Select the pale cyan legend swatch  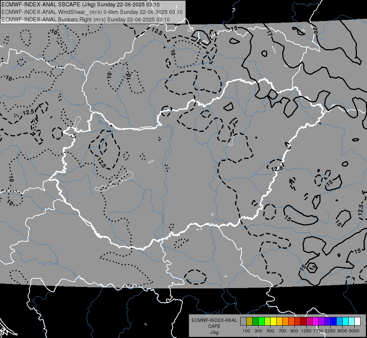point(352,321)
